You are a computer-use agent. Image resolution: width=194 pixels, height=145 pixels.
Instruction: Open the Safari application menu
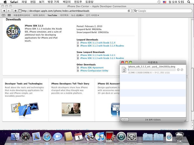coord(14,2)
